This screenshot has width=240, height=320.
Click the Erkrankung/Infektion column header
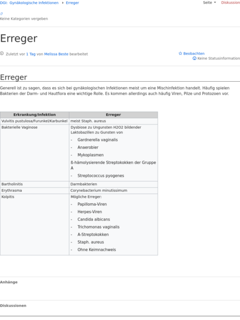(x=35, y=115)
